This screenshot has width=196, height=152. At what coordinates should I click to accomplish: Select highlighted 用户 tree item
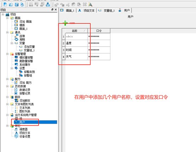click(x=35, y=122)
